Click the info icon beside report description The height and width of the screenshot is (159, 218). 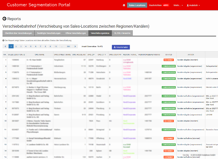(x=3, y=41)
